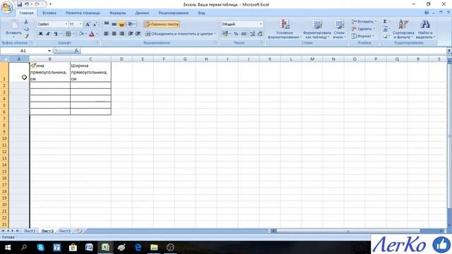The height and width of the screenshot is (254, 452).
Task: Switch to Разметка страницы tab
Action: point(83,13)
